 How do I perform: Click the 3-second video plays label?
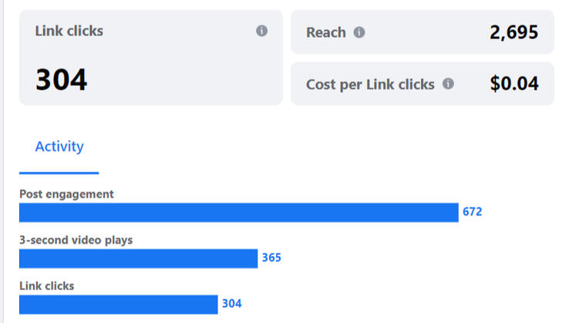coord(76,240)
